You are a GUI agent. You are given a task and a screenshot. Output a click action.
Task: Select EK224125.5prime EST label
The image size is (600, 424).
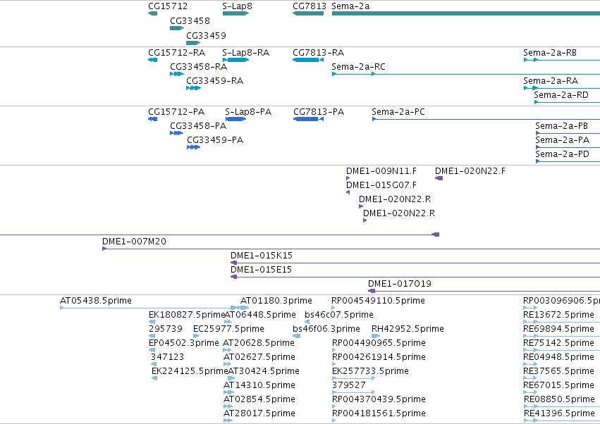click(x=190, y=371)
